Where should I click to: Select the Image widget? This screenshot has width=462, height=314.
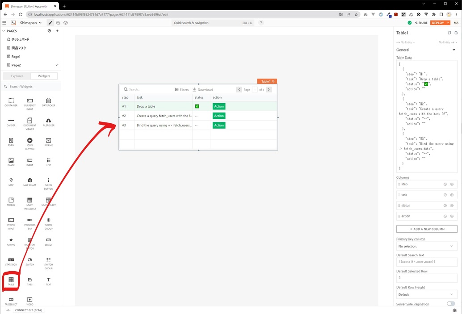pyautogui.click(x=11, y=162)
